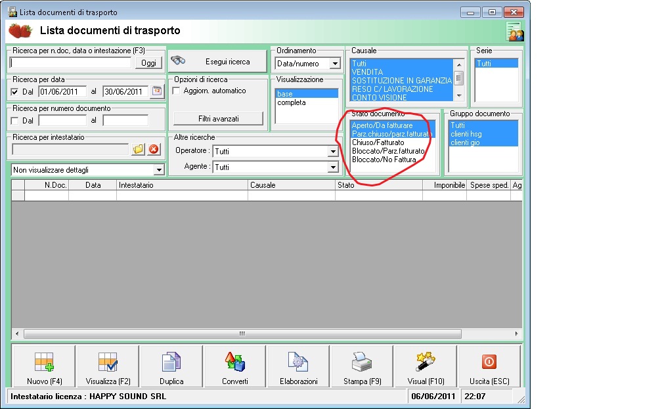Image resolution: width=660 pixels, height=409 pixels.
Task: Click the Intestatario column header
Action: [x=183, y=185]
